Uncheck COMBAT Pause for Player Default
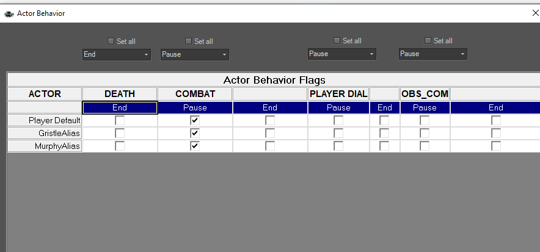The width and height of the screenshot is (540, 252). (195, 120)
